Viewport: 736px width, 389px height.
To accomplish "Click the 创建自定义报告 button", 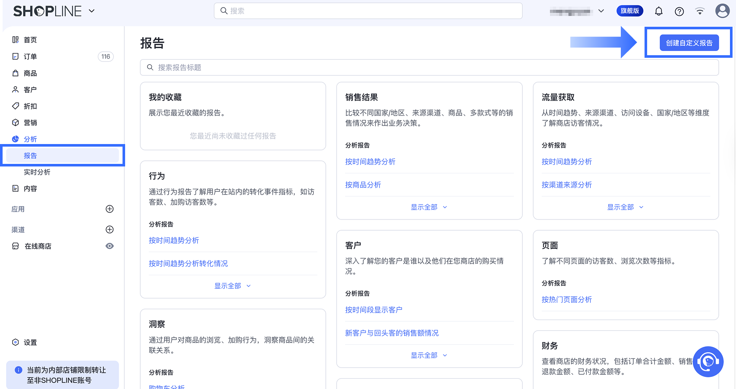I will [x=689, y=43].
